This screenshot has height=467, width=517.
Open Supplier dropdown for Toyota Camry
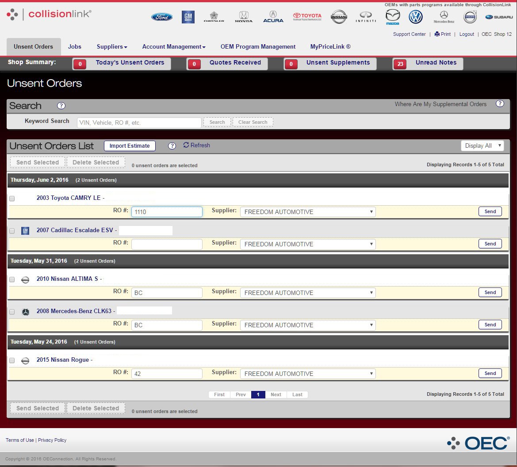click(308, 212)
